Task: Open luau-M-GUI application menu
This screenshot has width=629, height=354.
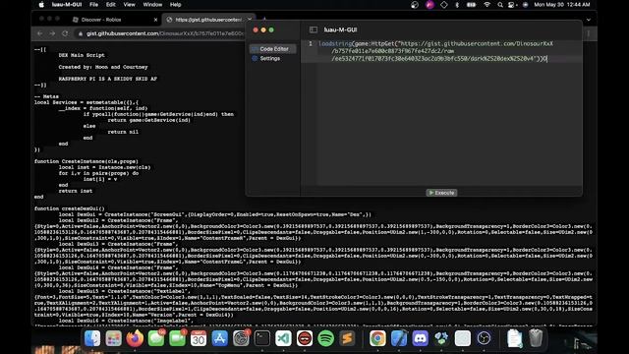Action: (x=67, y=5)
